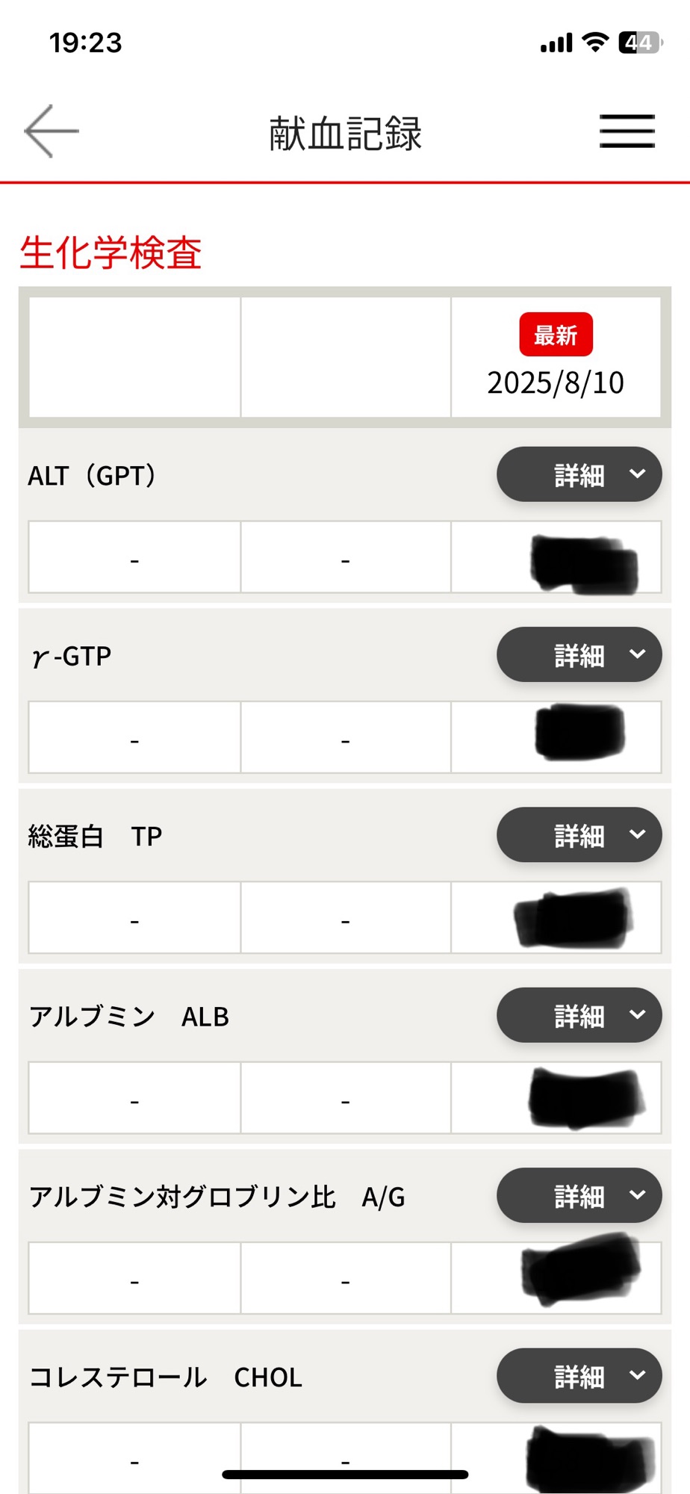Tap the back arrow icon
The image size is (690, 1494).
click(51, 131)
